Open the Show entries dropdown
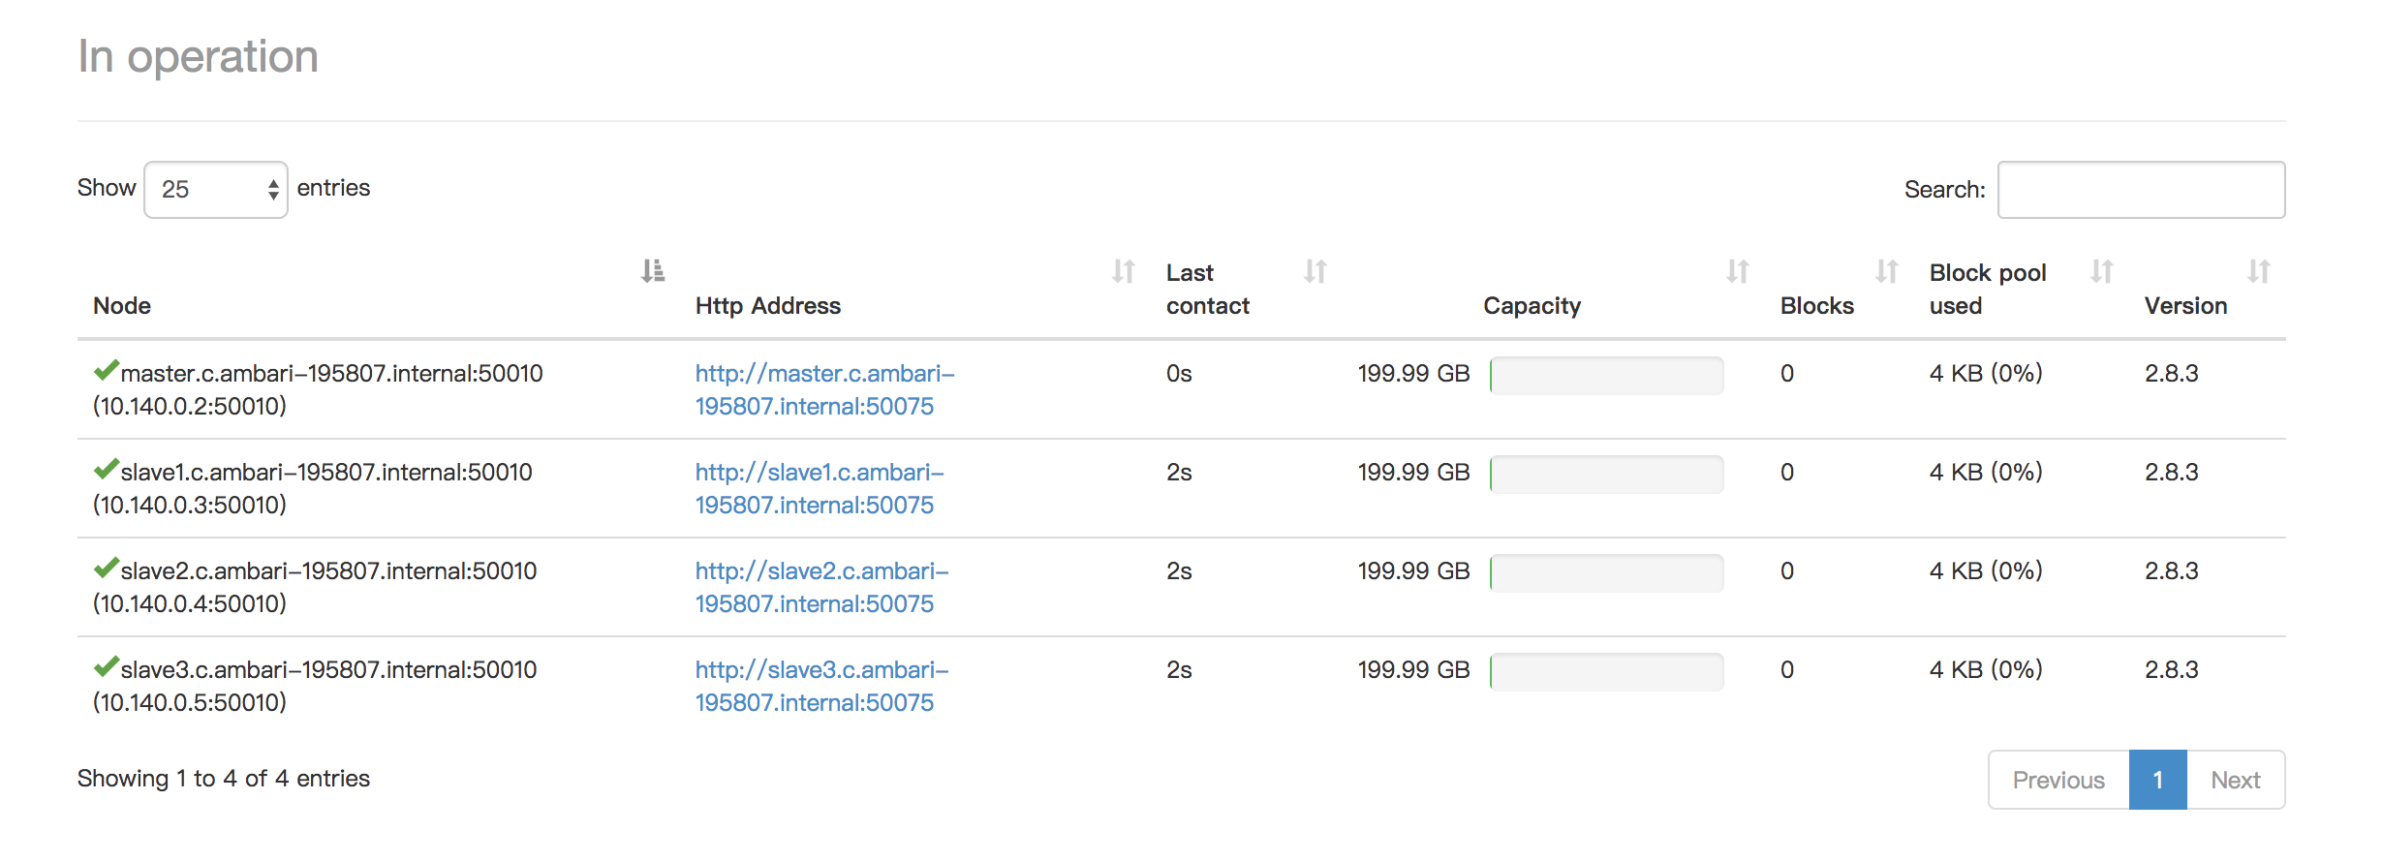The image size is (2383, 862). point(216,190)
